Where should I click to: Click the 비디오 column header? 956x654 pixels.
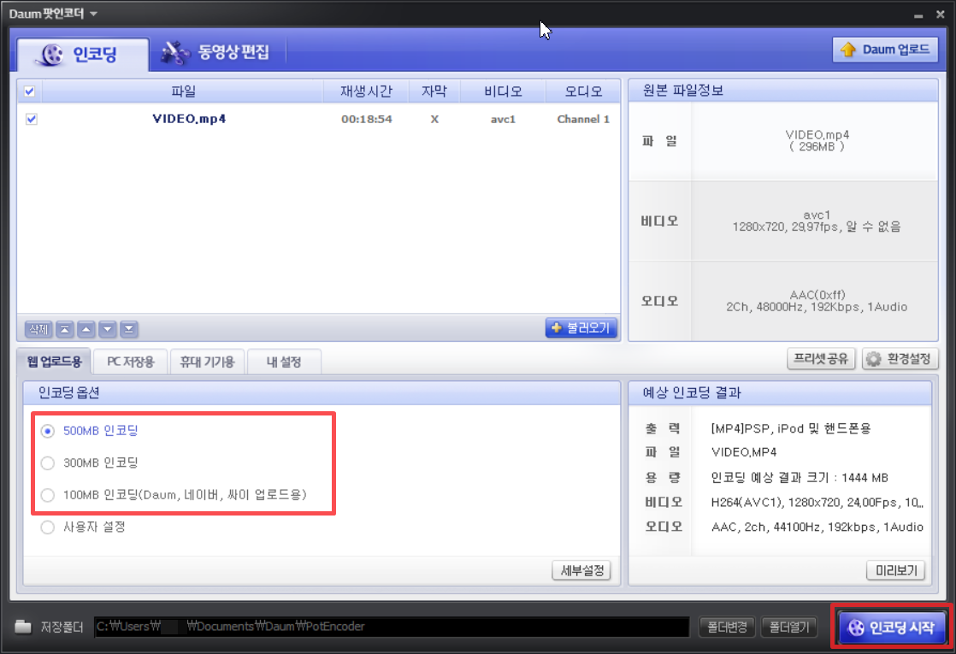tap(503, 91)
